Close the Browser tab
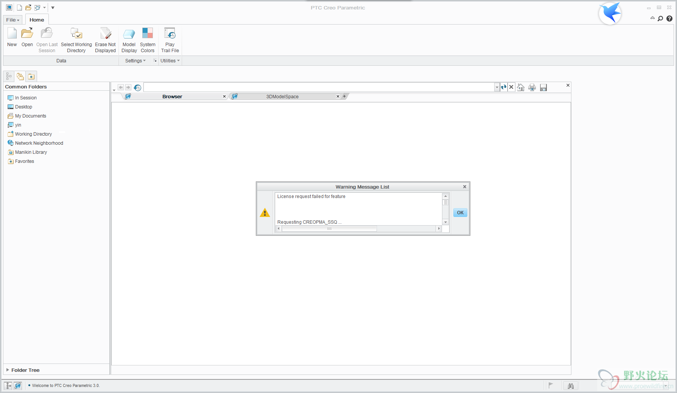The width and height of the screenshot is (677, 393). pos(224,96)
